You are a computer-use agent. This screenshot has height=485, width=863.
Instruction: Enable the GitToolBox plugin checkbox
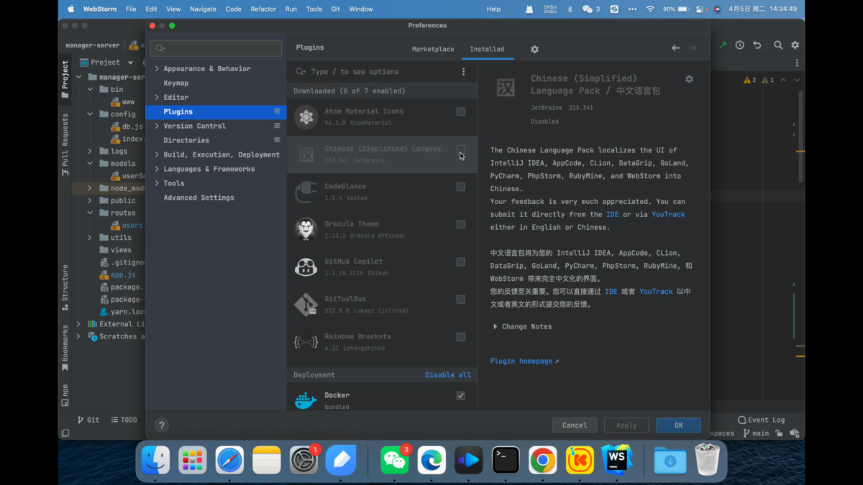tap(461, 300)
